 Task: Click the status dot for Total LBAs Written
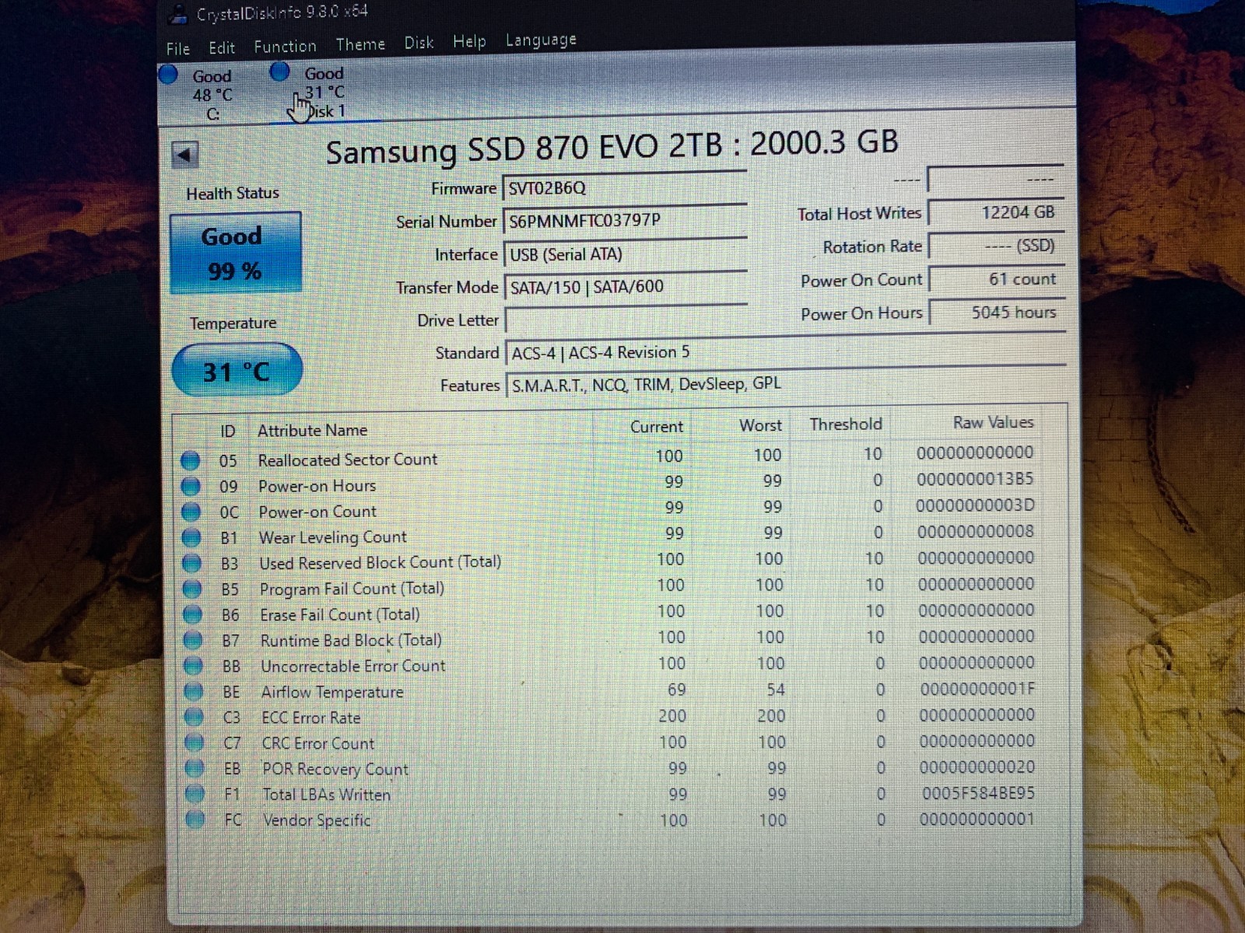tap(195, 795)
